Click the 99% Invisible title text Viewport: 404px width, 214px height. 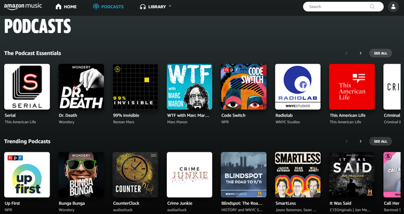(126, 115)
